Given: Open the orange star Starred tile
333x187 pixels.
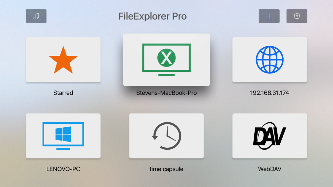Looking at the screenshot, I should click(63, 60).
